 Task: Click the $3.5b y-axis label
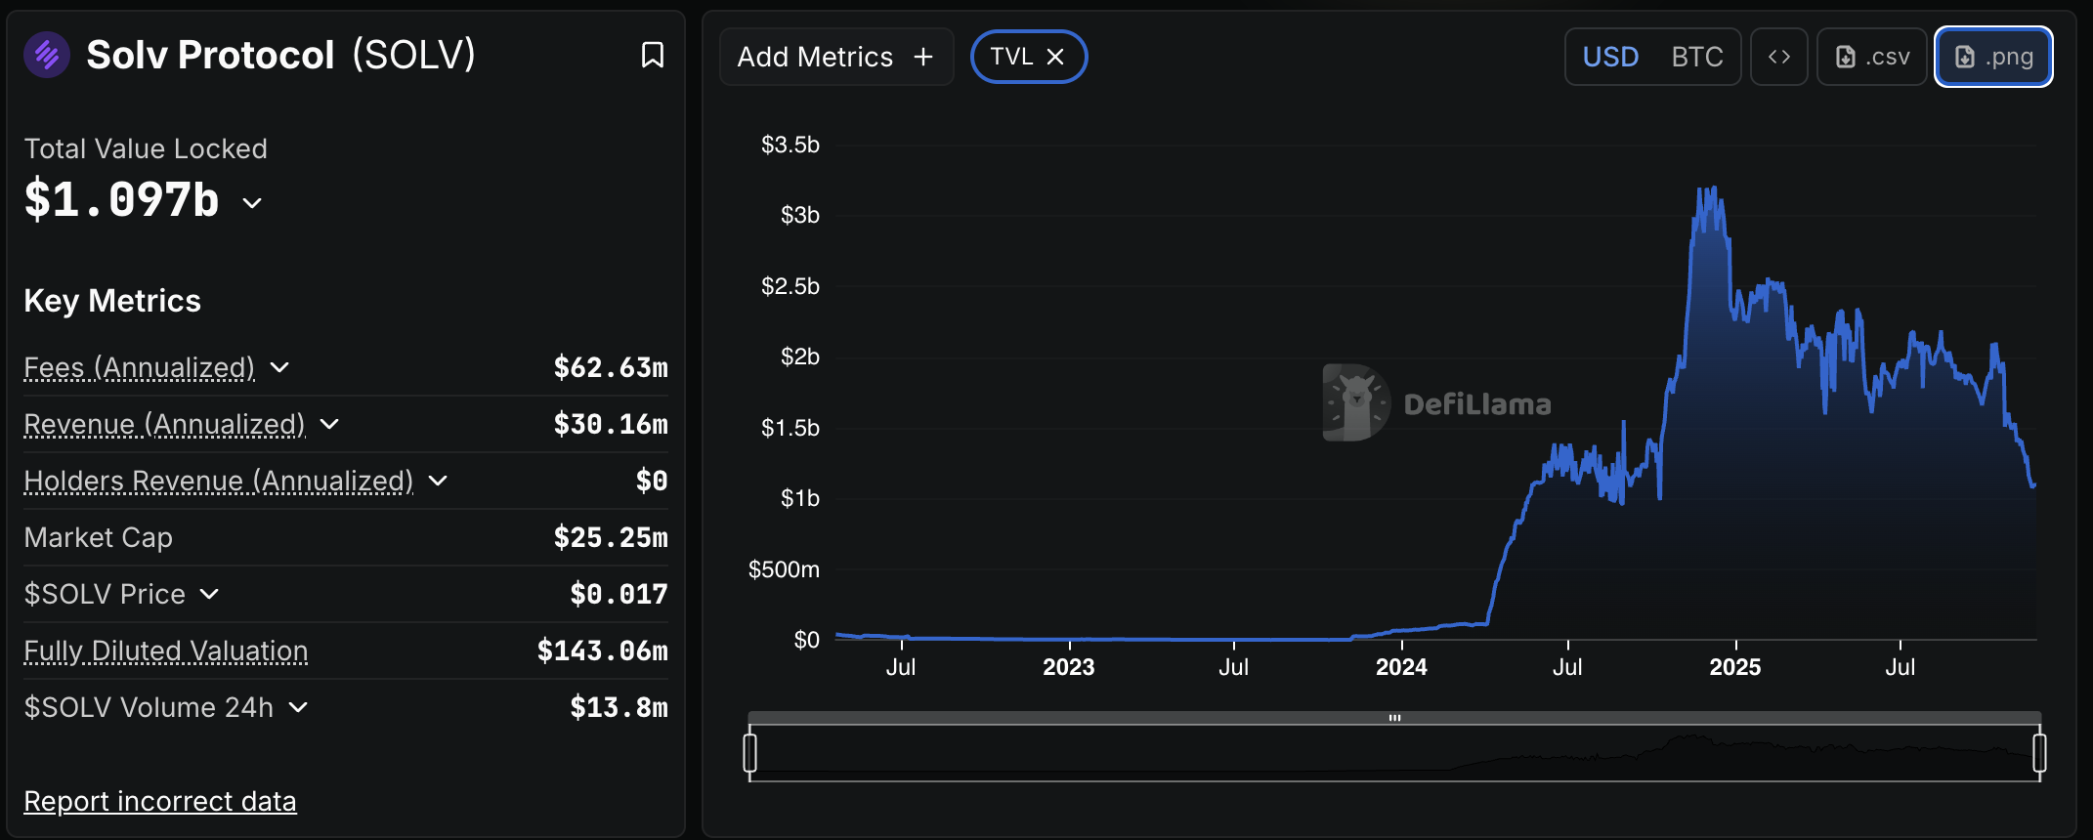[x=790, y=145]
